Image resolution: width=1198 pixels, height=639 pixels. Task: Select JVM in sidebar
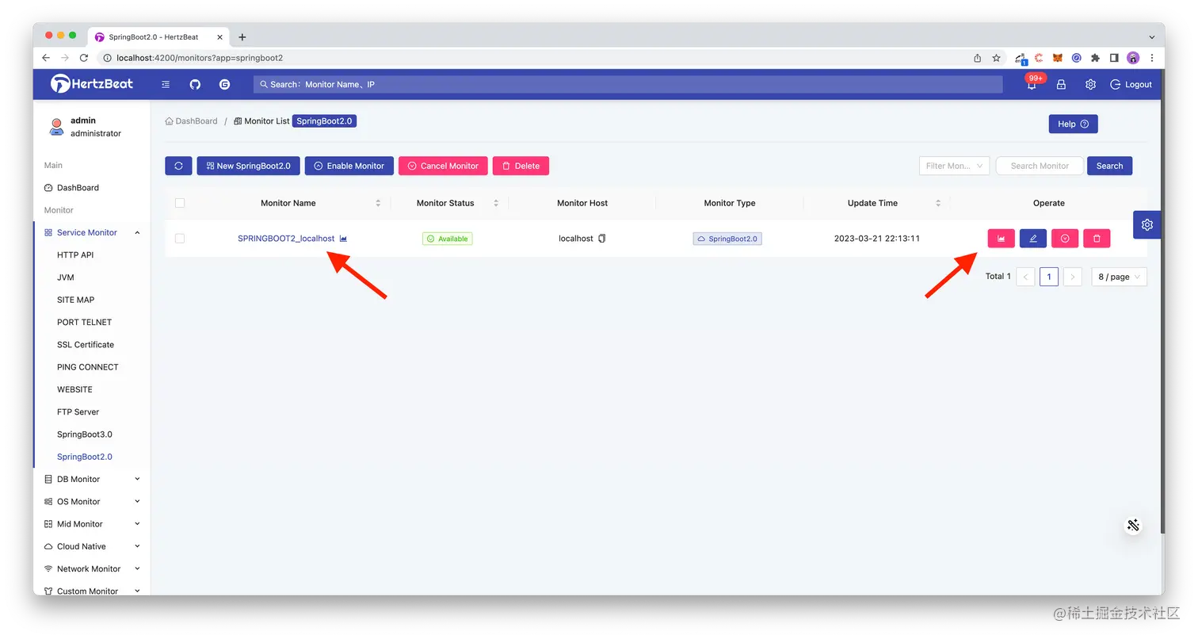[66, 277]
